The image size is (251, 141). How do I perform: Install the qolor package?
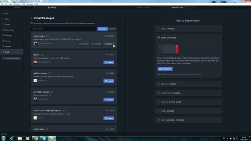pyautogui.click(x=109, y=63)
